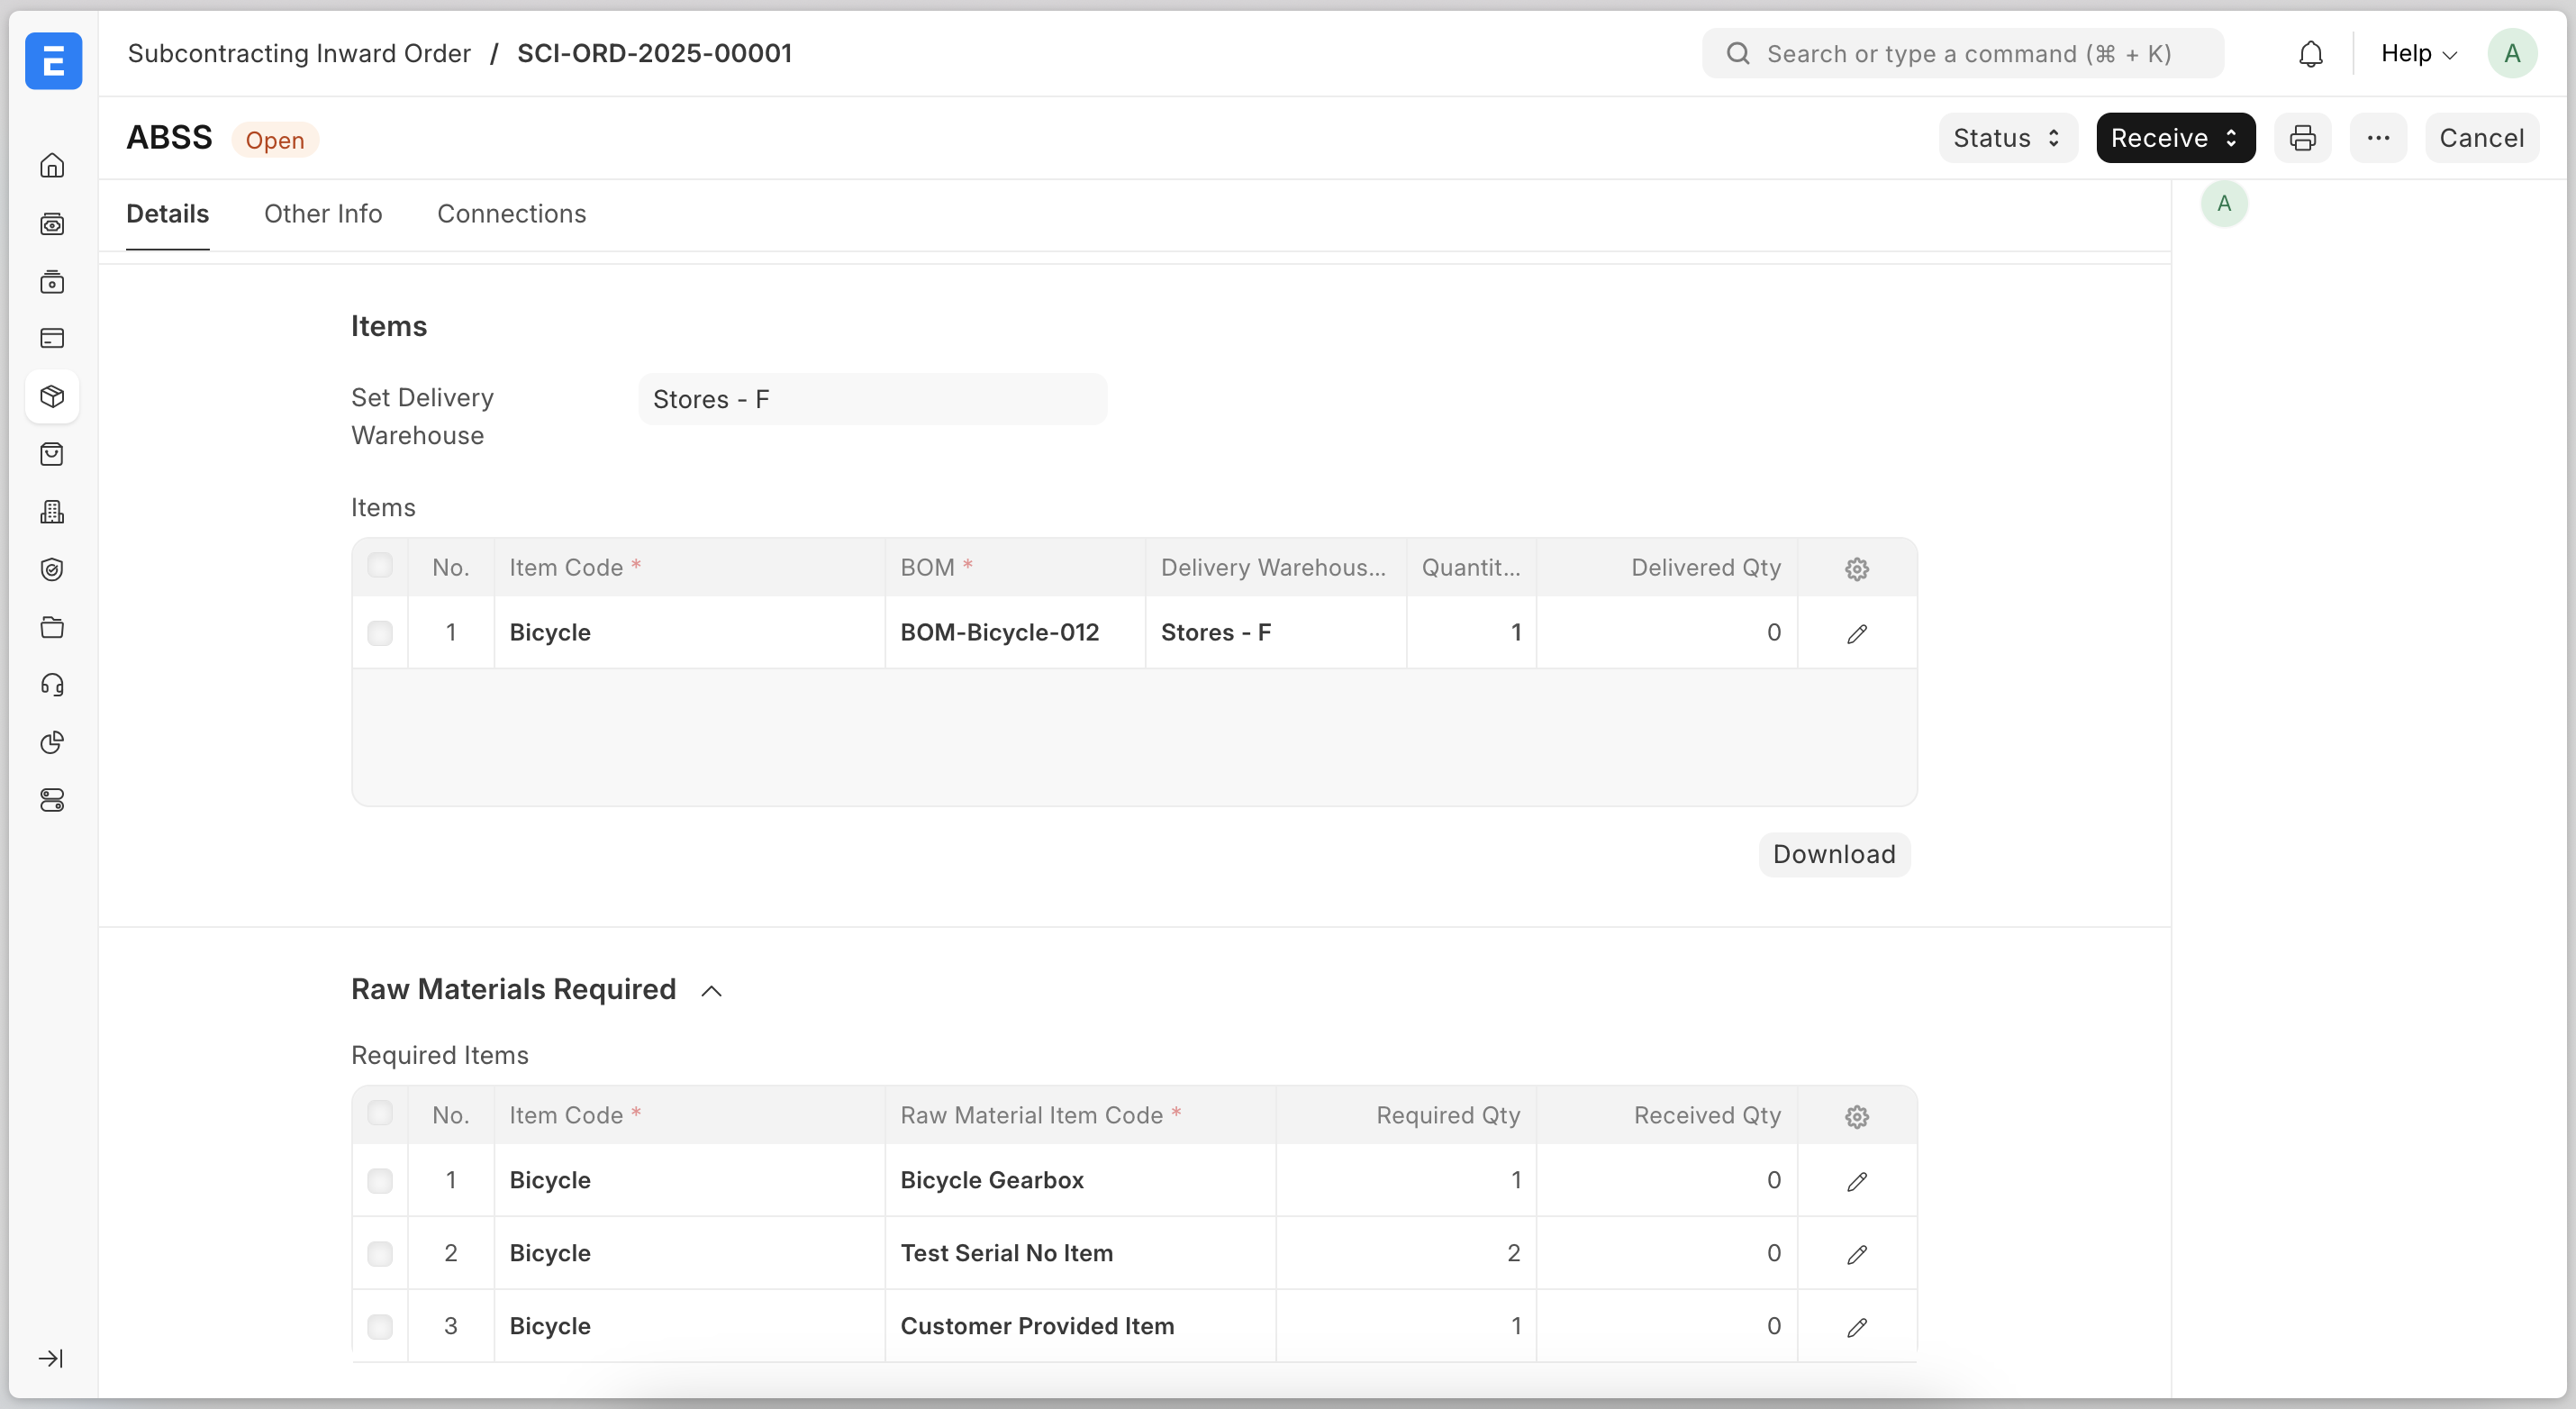Open the Connections tab
This screenshot has height=1409, width=2576.
(511, 214)
